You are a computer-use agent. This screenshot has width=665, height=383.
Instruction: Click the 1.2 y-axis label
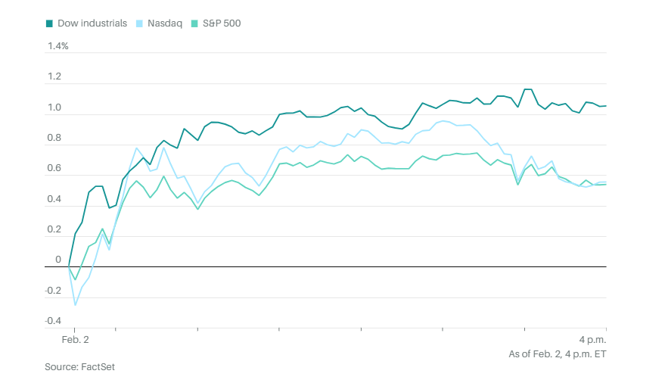pyautogui.click(x=54, y=77)
